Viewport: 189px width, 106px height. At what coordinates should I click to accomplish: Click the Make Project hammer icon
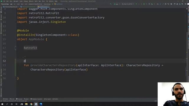click(111, 4)
